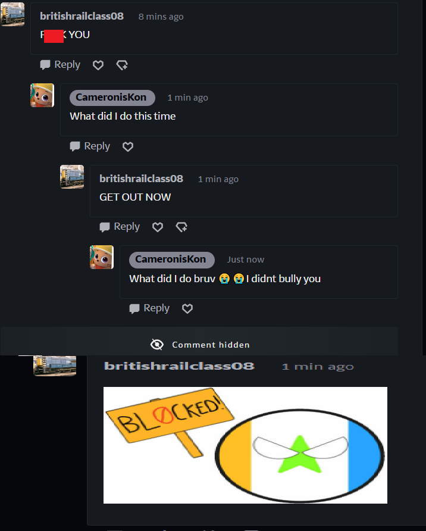Viewport: 426px width, 531px height.
Task: Click britishrailclass08 username above 'GET OUT NOW'
Action: pos(142,179)
